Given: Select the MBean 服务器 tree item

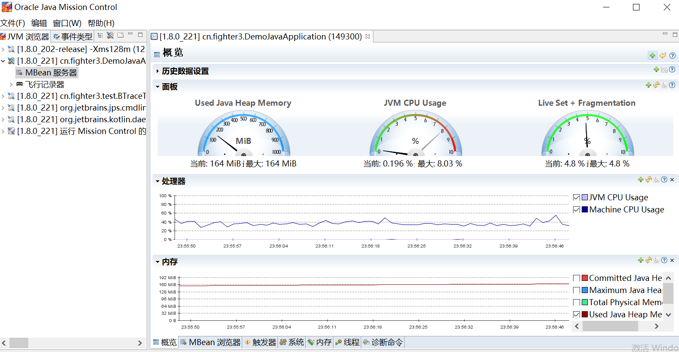Looking at the screenshot, I should point(46,73).
